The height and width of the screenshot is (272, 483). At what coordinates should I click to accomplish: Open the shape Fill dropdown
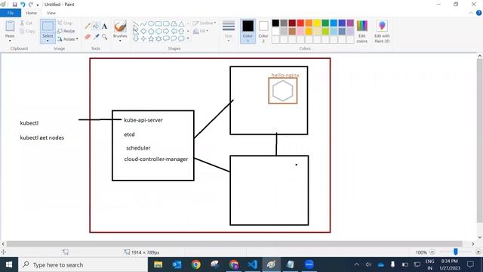(201, 31)
